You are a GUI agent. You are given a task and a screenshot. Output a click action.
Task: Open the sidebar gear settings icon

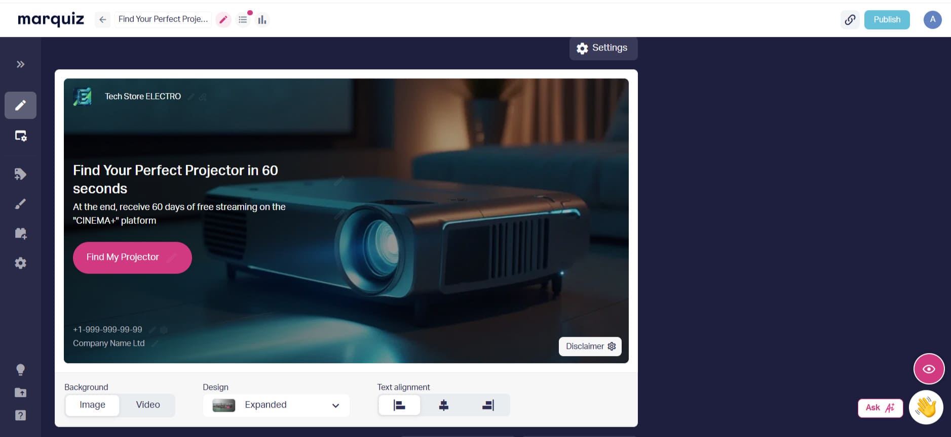(20, 263)
